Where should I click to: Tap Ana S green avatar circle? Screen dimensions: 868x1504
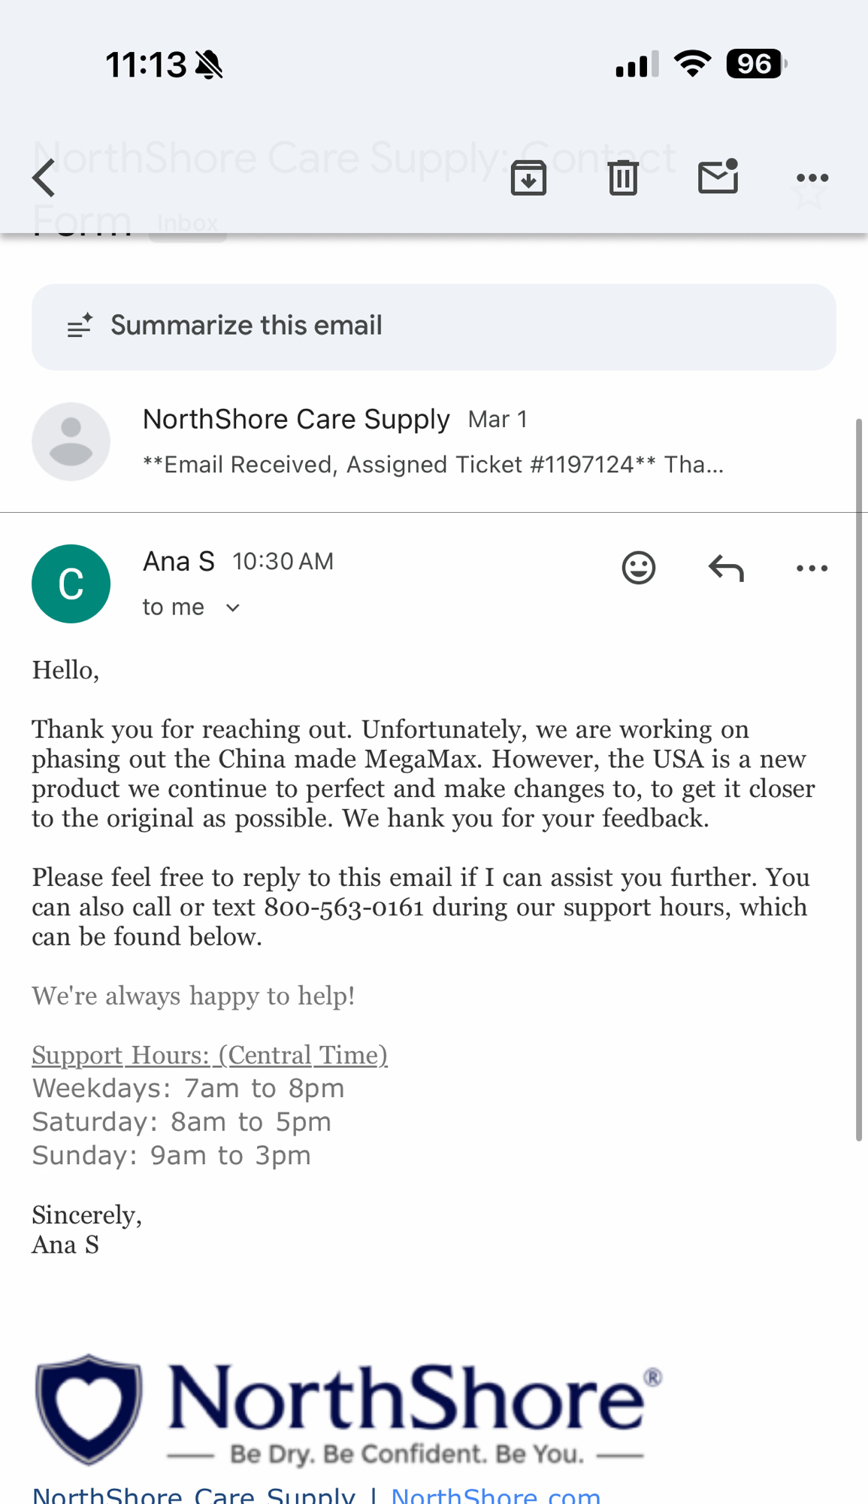coord(71,584)
